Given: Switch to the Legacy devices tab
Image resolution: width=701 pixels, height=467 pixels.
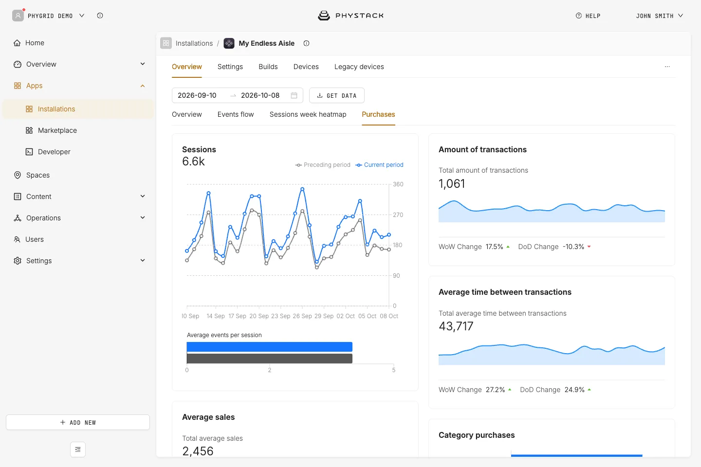Looking at the screenshot, I should 359,67.
